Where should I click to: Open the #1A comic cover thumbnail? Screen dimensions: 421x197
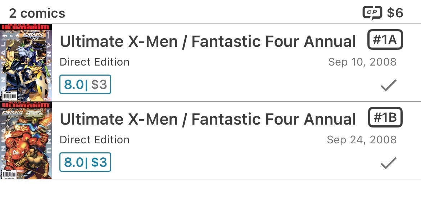26,62
